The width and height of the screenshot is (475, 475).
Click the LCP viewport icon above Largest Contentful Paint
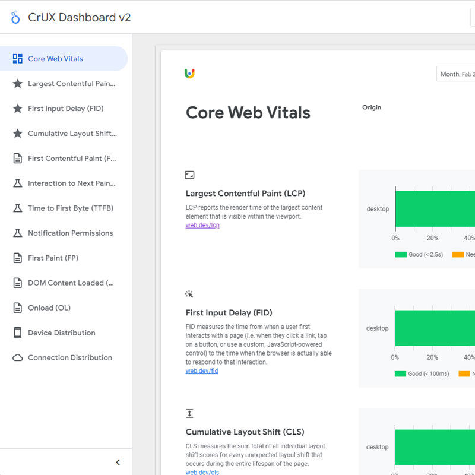189,175
